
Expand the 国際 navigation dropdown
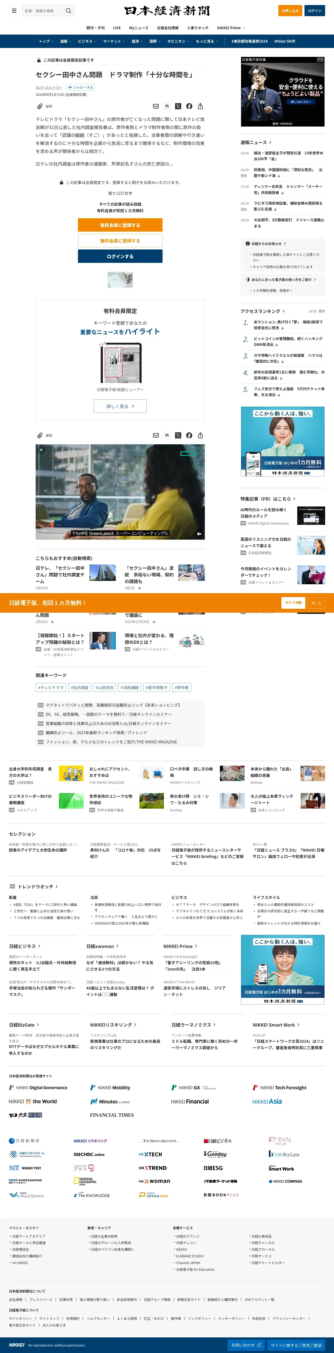pyautogui.click(x=155, y=41)
